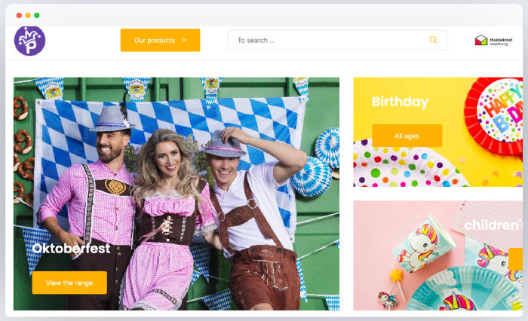Expand the Our products dropdown menu

point(155,40)
